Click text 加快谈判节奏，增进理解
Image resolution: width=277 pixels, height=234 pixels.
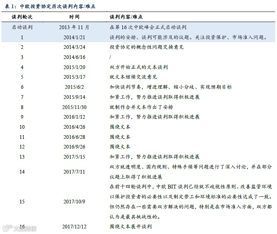138,87
